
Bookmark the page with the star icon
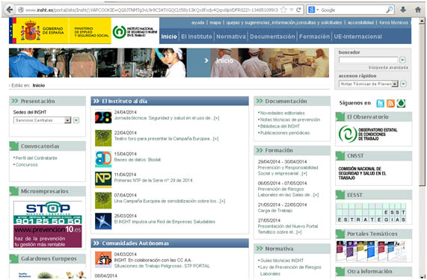[283, 10]
